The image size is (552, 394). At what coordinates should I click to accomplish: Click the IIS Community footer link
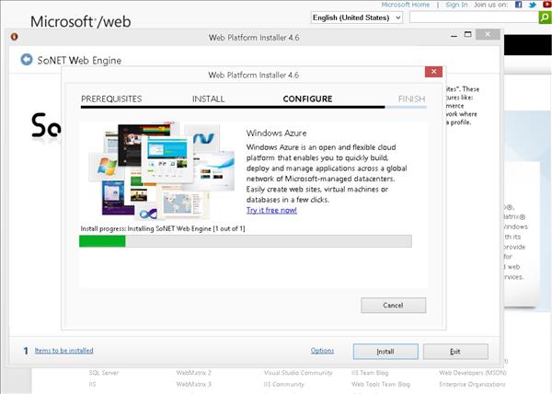tap(283, 384)
